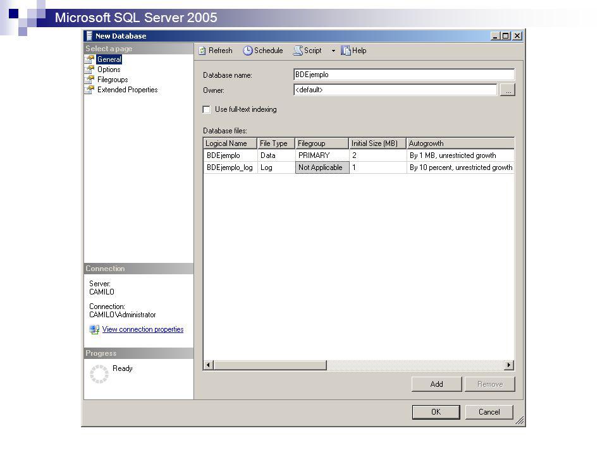Click the Data file type cell
Image resolution: width=607 pixels, height=455 pixels.
[276, 155]
